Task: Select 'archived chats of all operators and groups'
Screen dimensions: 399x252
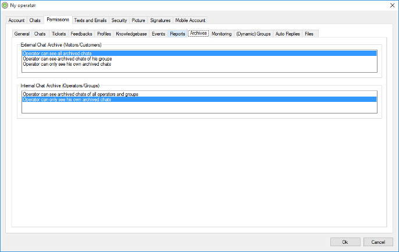Action: pyautogui.click(x=199, y=94)
